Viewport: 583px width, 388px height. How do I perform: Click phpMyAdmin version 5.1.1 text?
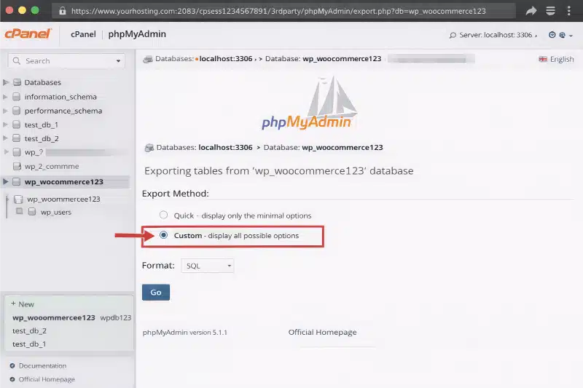pos(185,332)
